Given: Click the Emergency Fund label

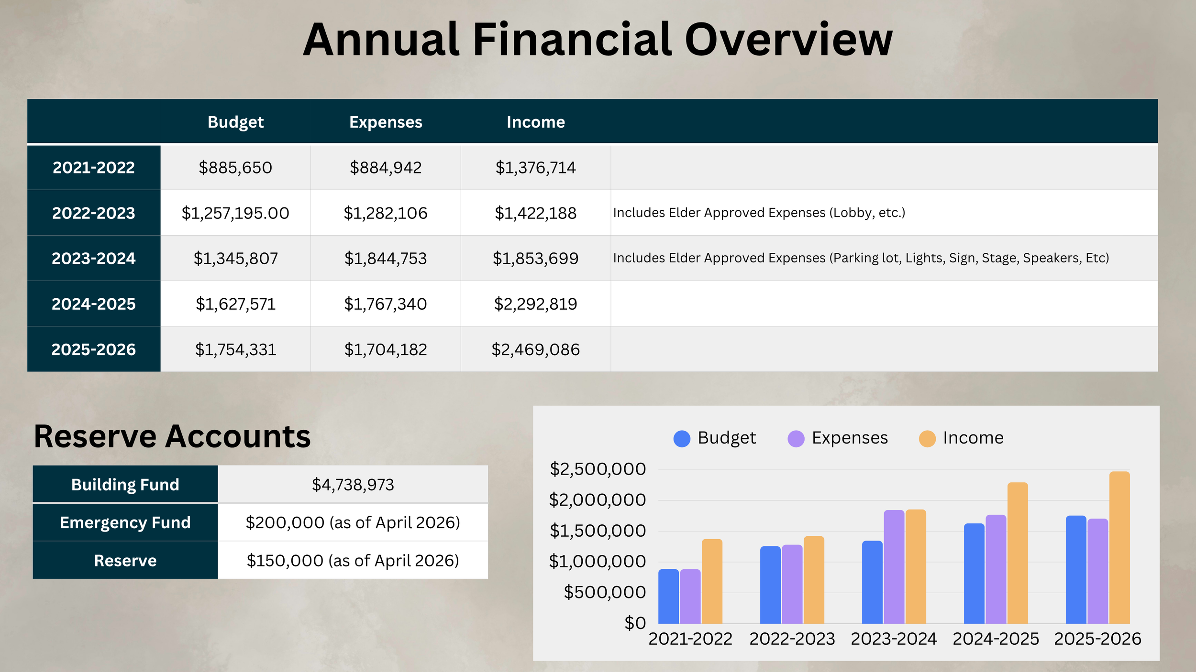Looking at the screenshot, I should 125,522.
